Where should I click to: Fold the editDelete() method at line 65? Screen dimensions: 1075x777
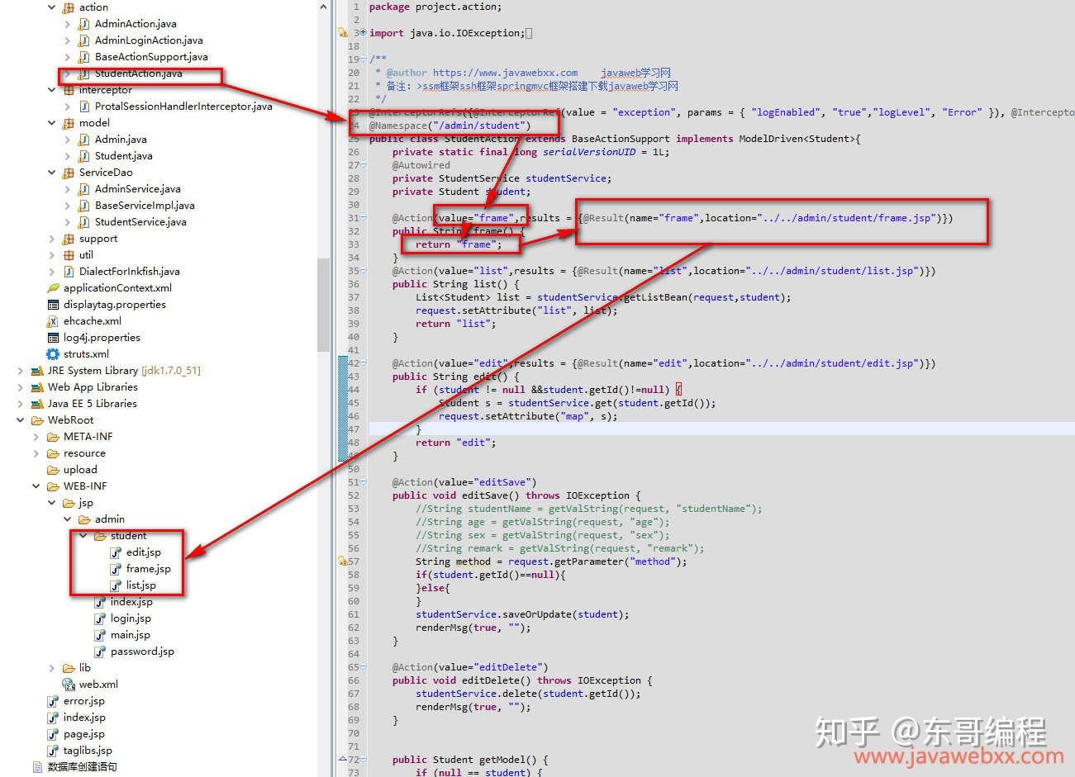pos(363,666)
